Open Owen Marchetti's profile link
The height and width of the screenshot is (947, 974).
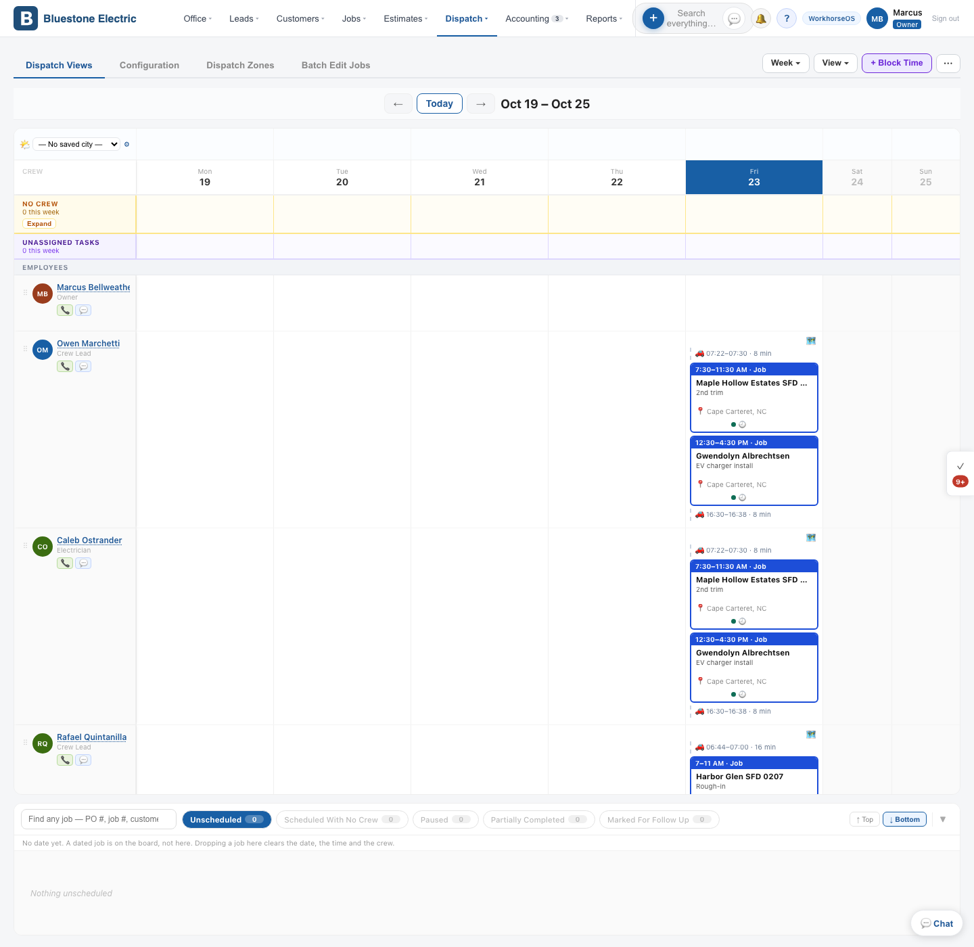88,344
